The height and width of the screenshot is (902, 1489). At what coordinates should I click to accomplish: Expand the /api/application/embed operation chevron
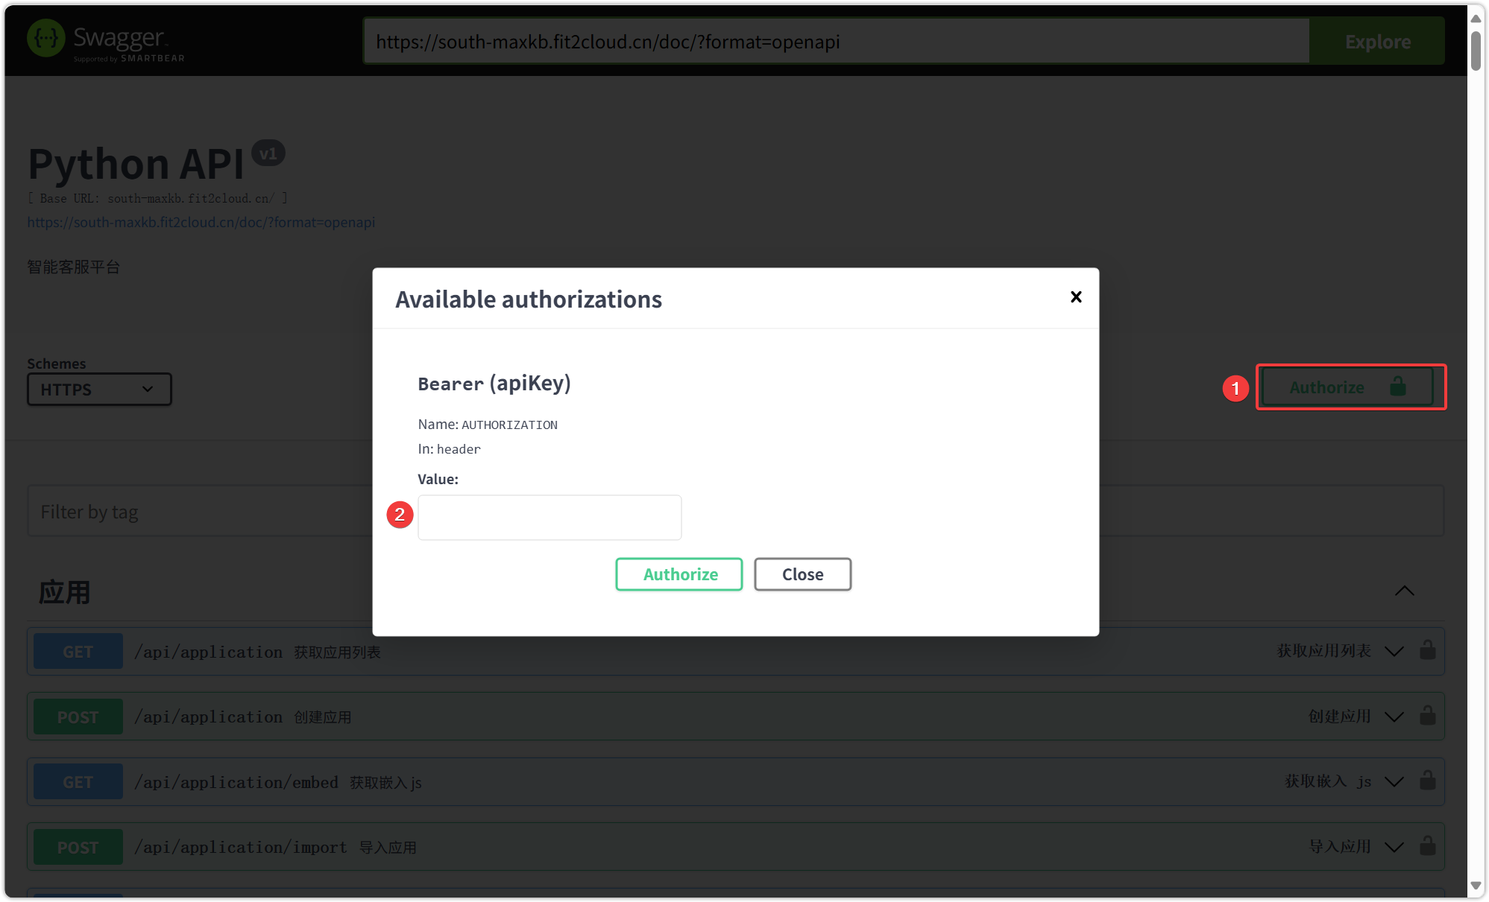coord(1394,781)
